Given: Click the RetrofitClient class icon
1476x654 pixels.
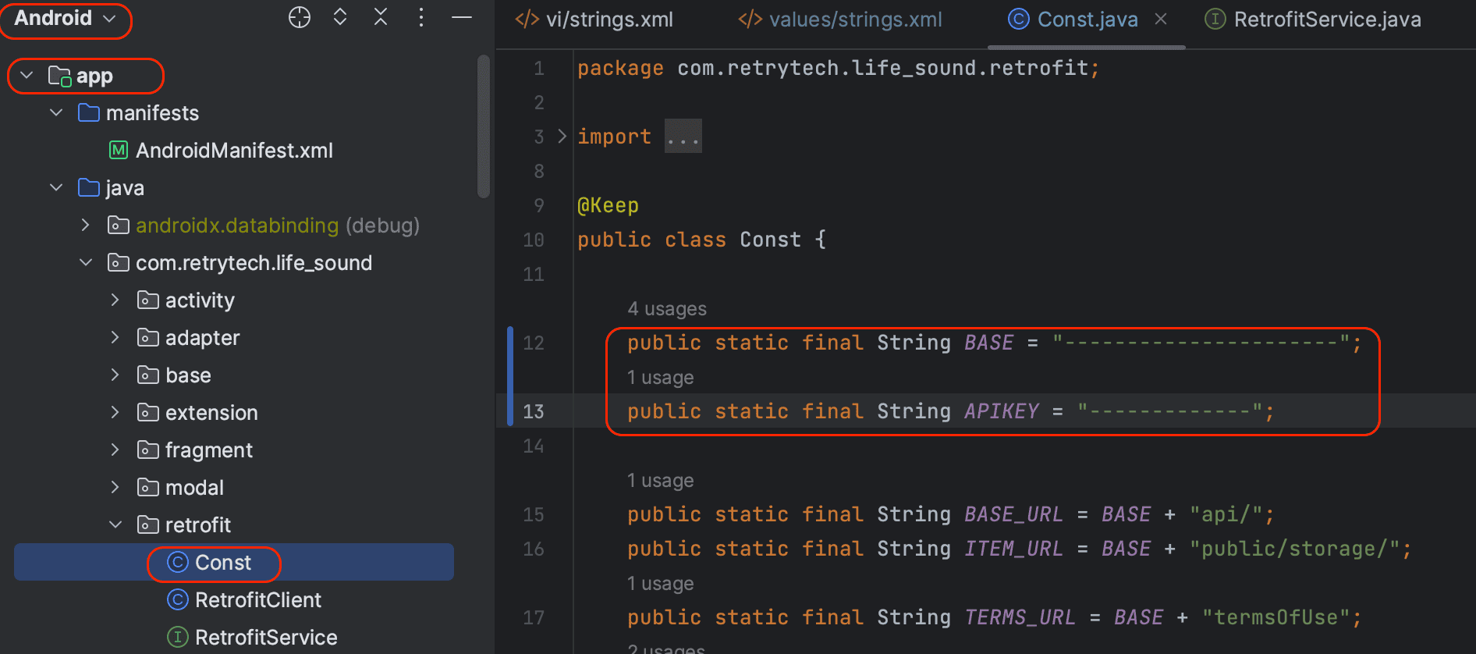Looking at the screenshot, I should [x=178, y=599].
